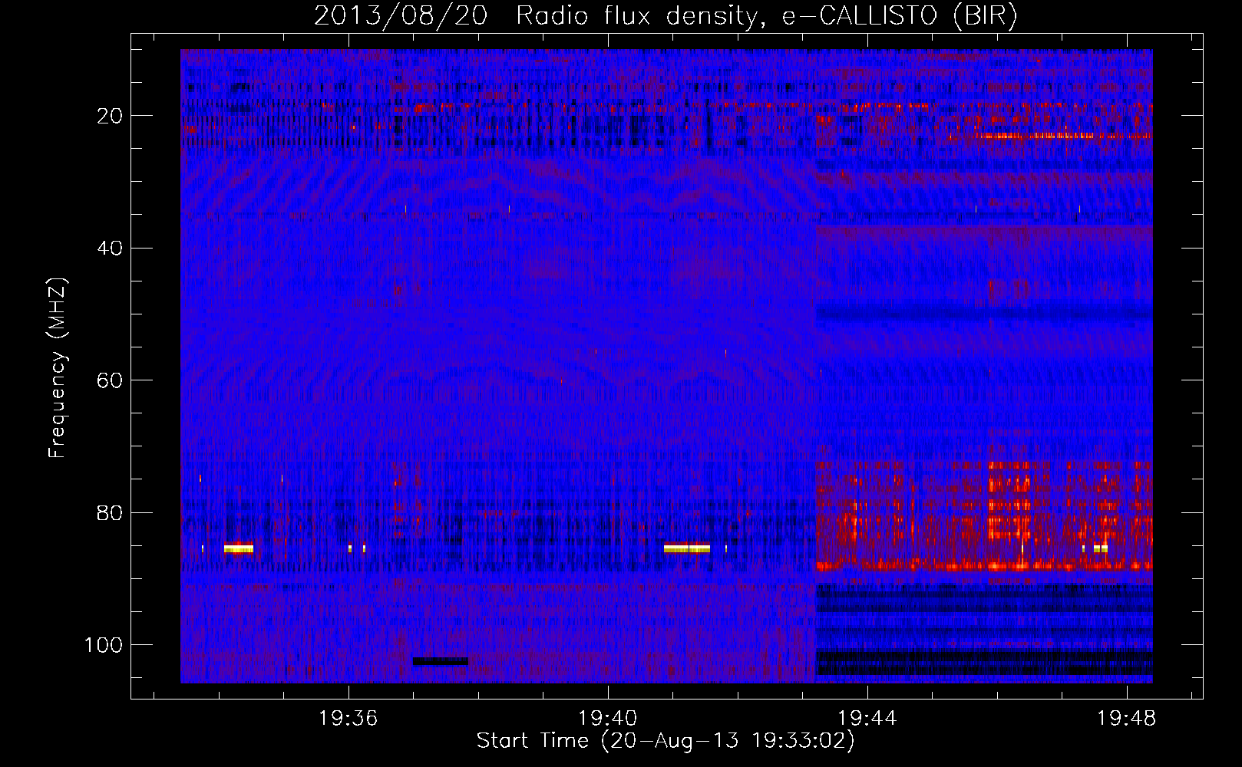
Task: Click the 'Start Time (20-Aug-13 19:33:02)' label
Action: pyautogui.click(x=666, y=741)
